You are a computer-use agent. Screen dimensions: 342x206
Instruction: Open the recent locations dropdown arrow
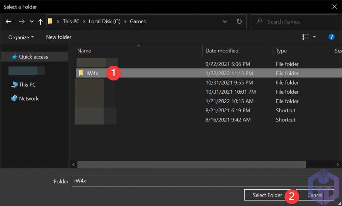[32, 22]
